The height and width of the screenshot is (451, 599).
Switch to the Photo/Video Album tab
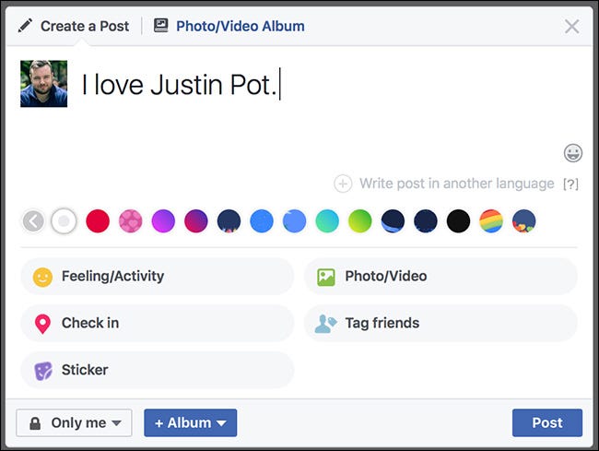pos(229,26)
